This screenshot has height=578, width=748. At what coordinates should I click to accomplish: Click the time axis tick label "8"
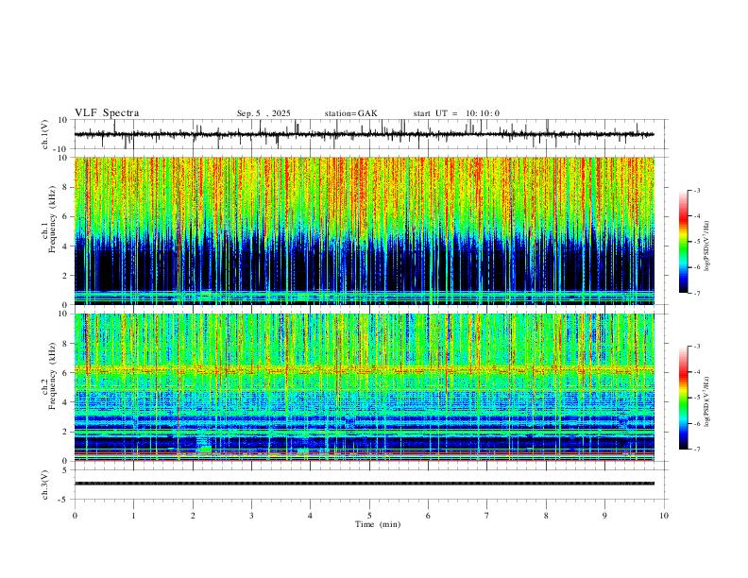tap(546, 516)
